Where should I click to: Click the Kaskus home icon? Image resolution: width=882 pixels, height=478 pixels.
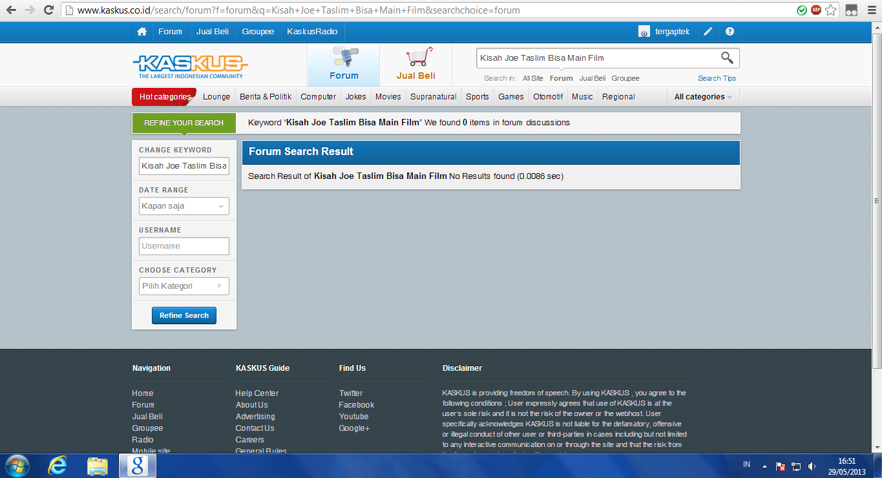click(x=142, y=32)
